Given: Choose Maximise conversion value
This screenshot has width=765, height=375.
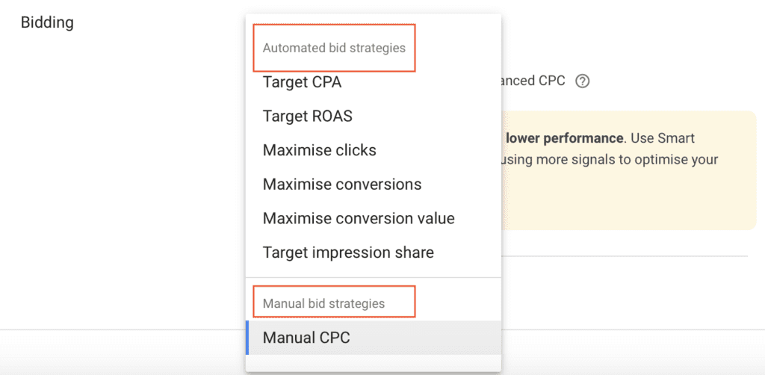Looking at the screenshot, I should tap(359, 218).
